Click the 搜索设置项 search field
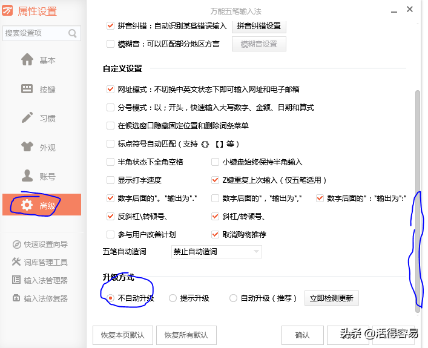428x348 pixels. coord(42,33)
